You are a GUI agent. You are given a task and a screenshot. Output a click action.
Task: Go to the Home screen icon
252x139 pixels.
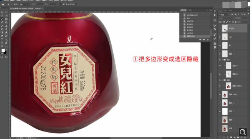click(x=3, y=5)
